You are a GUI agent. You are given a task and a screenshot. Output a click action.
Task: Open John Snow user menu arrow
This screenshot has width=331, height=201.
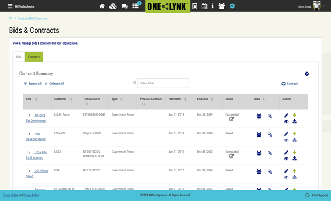point(323,6)
